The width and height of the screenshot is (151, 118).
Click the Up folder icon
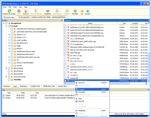coord(82,11)
